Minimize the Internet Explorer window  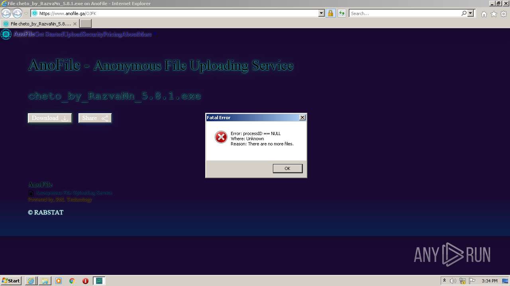(x=492, y=3)
